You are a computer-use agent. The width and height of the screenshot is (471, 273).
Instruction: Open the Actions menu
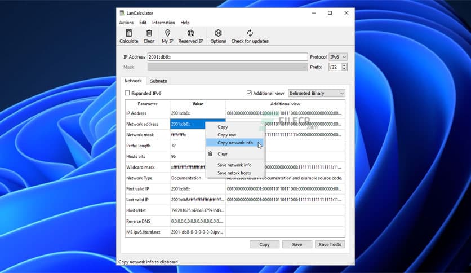pyautogui.click(x=126, y=23)
